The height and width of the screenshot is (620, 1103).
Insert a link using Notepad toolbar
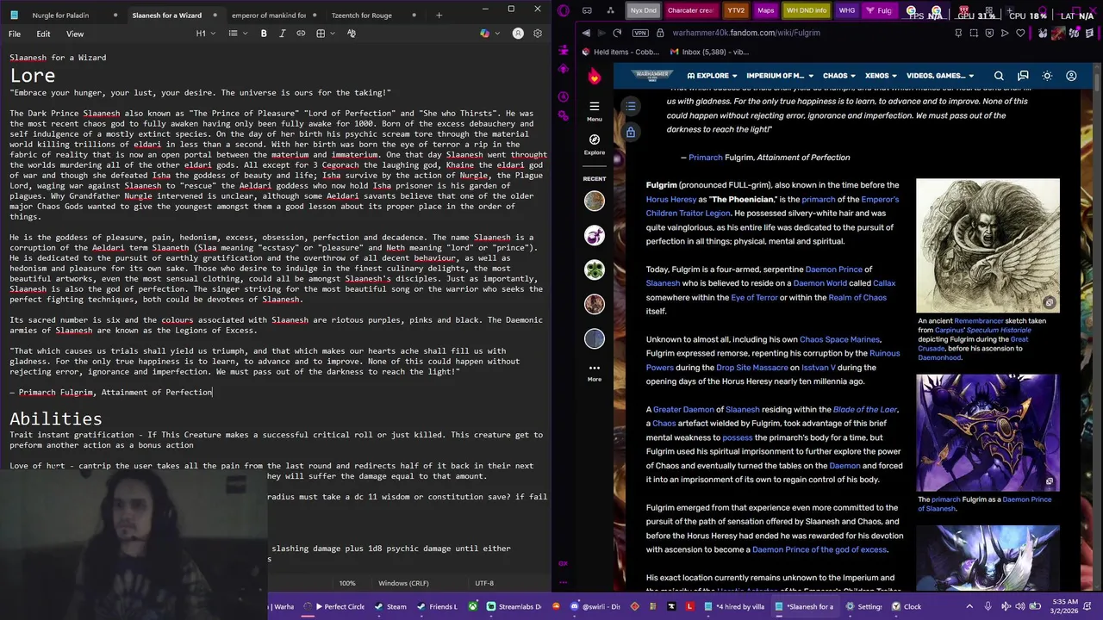pos(301,34)
